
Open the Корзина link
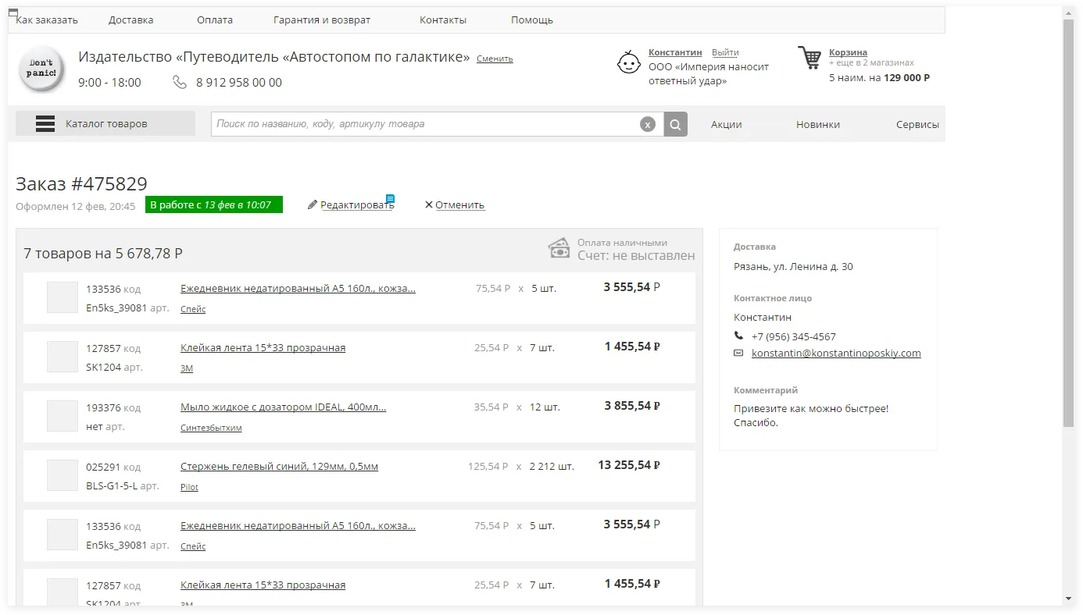click(848, 52)
